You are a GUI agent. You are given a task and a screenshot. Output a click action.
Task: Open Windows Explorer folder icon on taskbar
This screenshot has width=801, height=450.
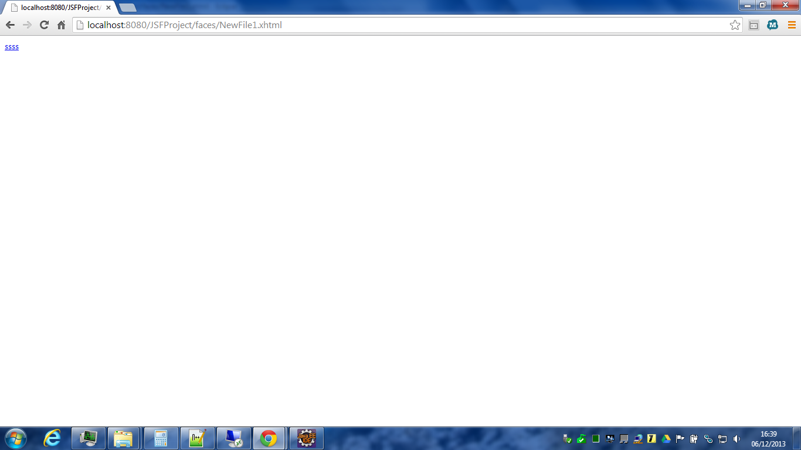[x=124, y=438]
